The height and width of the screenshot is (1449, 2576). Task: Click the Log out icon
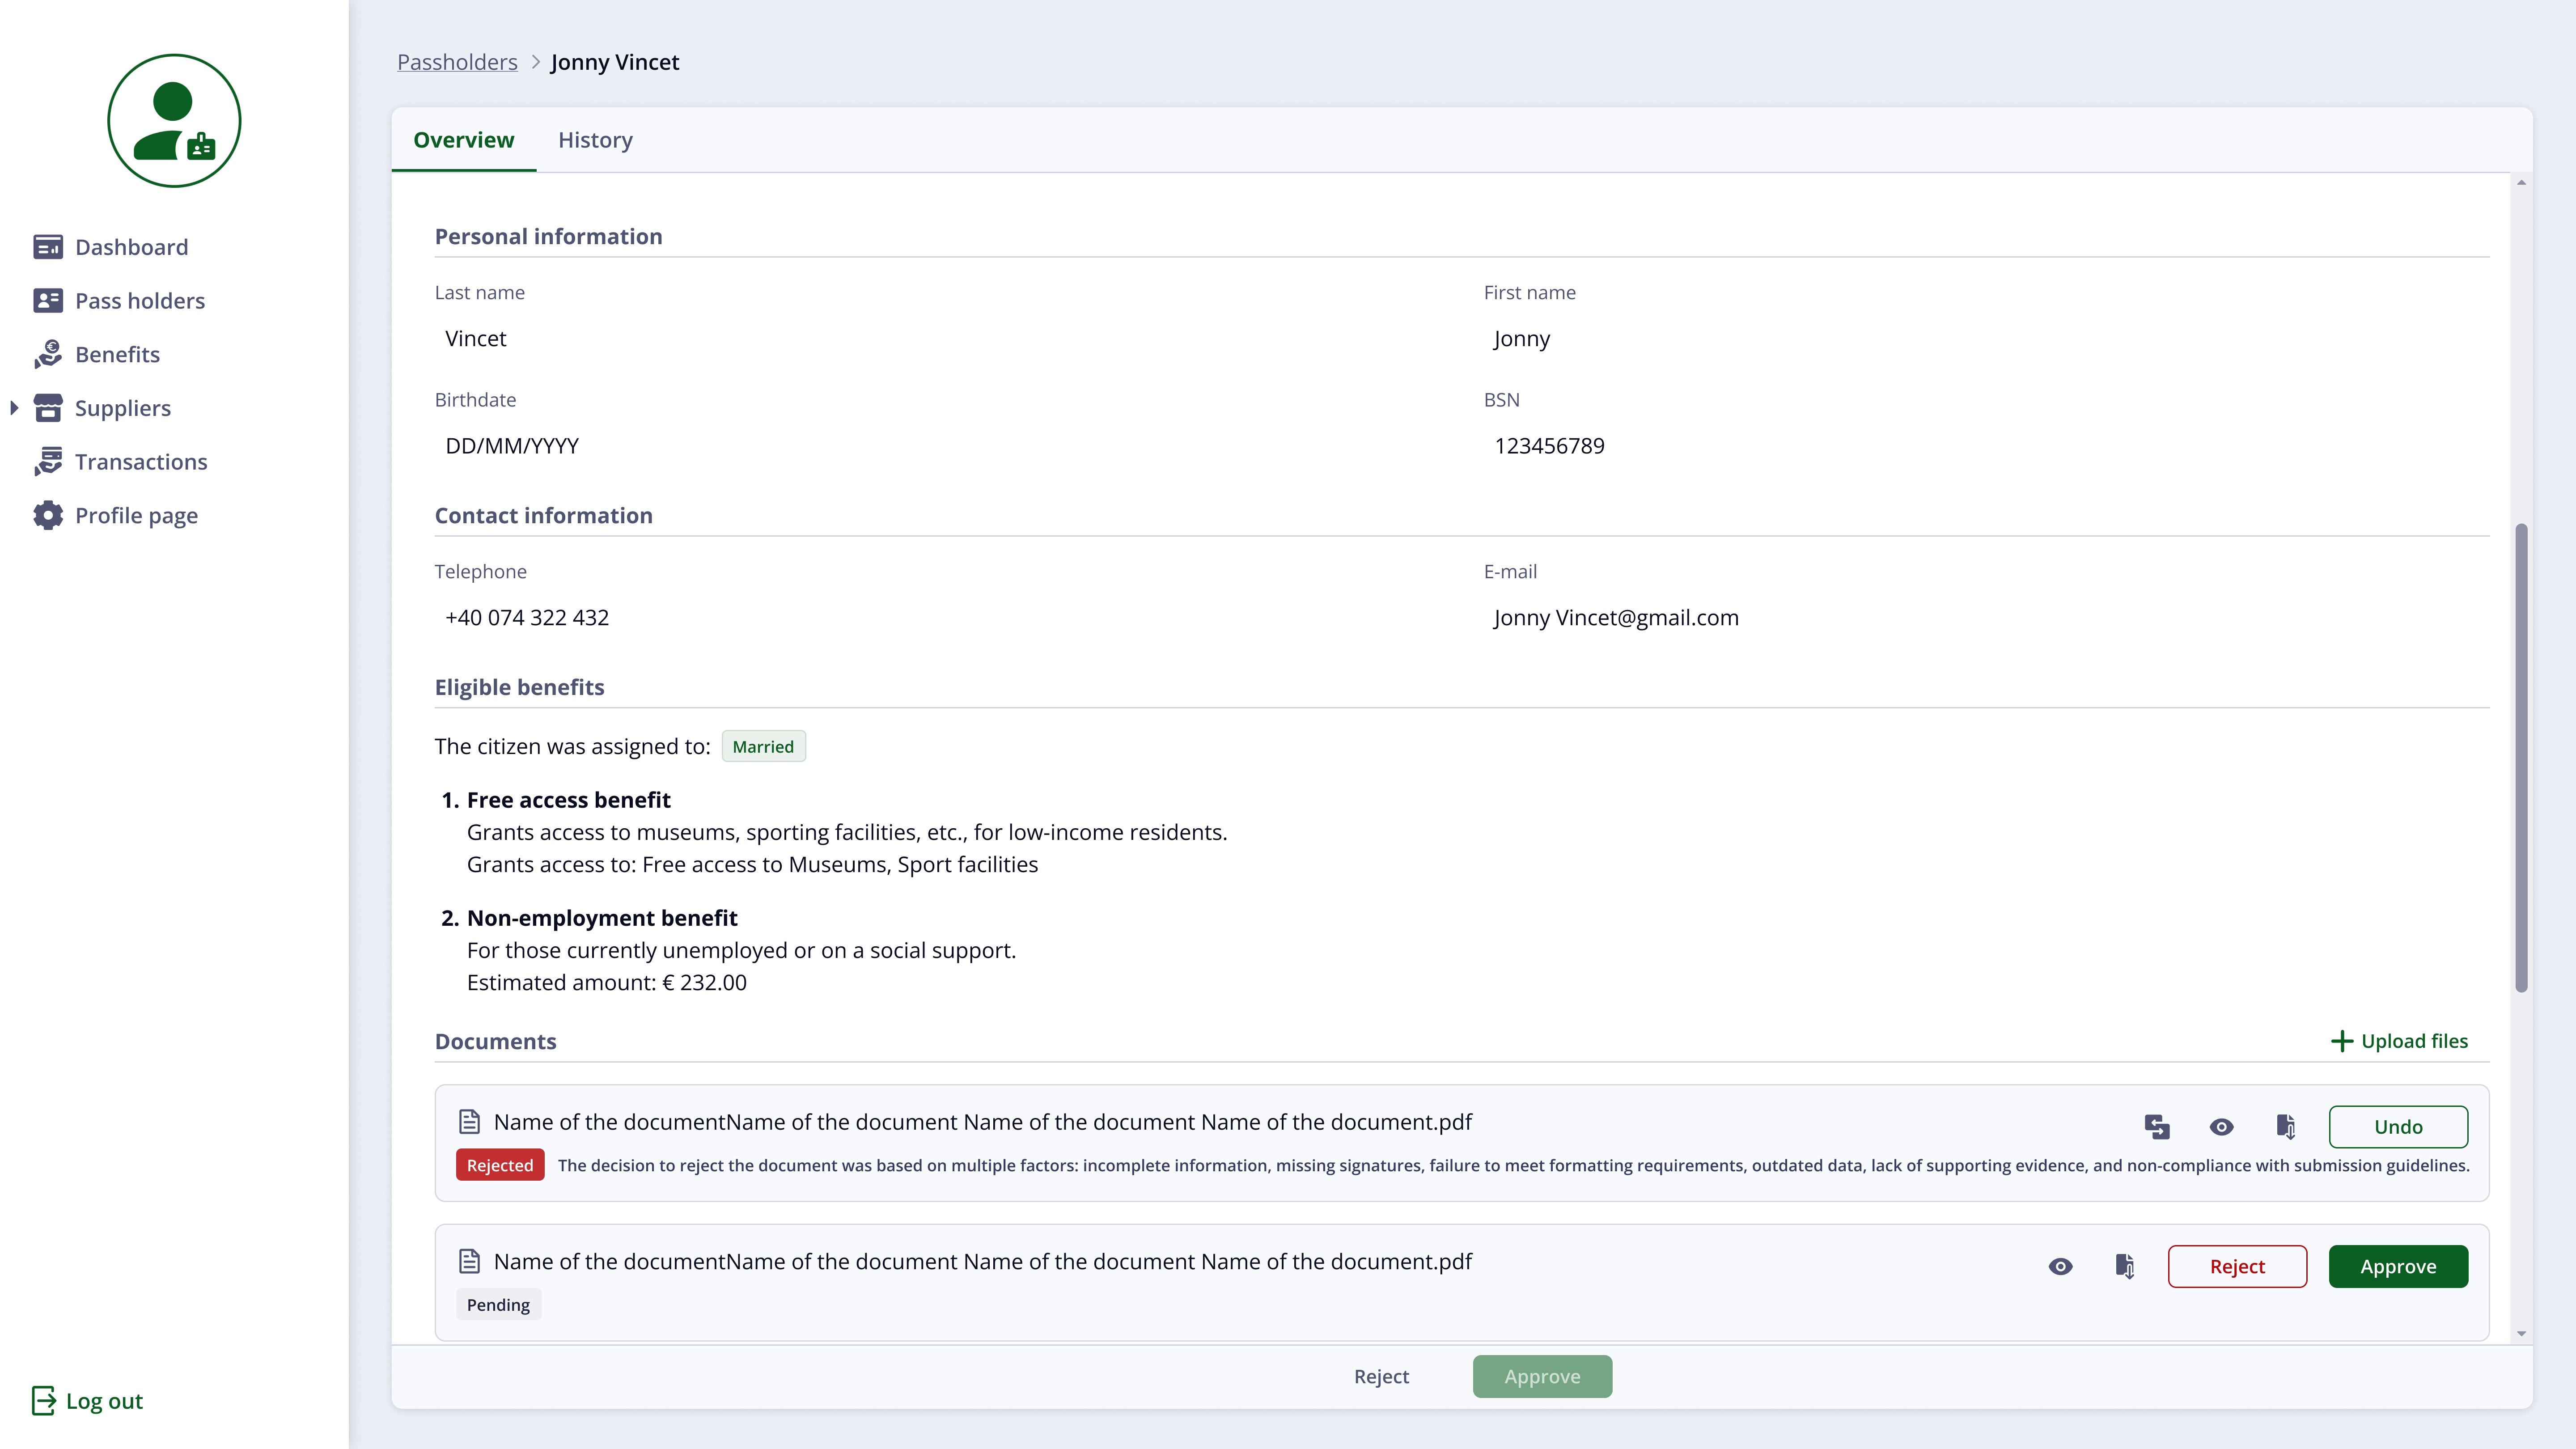tap(43, 1401)
